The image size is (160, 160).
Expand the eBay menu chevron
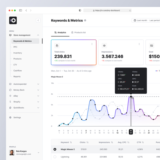(38, 96)
